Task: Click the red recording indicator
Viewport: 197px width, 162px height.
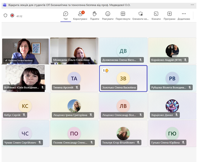Action: pos(12,15)
